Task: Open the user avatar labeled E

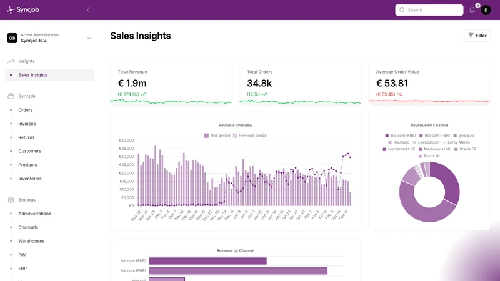Action: 486,10
